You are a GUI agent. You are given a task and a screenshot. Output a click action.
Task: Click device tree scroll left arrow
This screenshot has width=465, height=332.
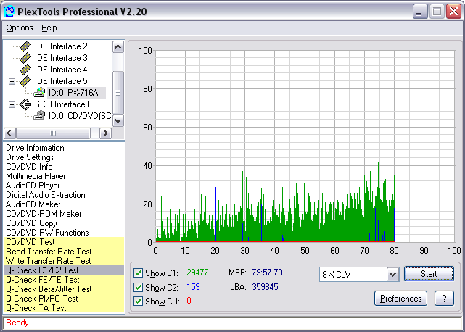tap(9, 133)
